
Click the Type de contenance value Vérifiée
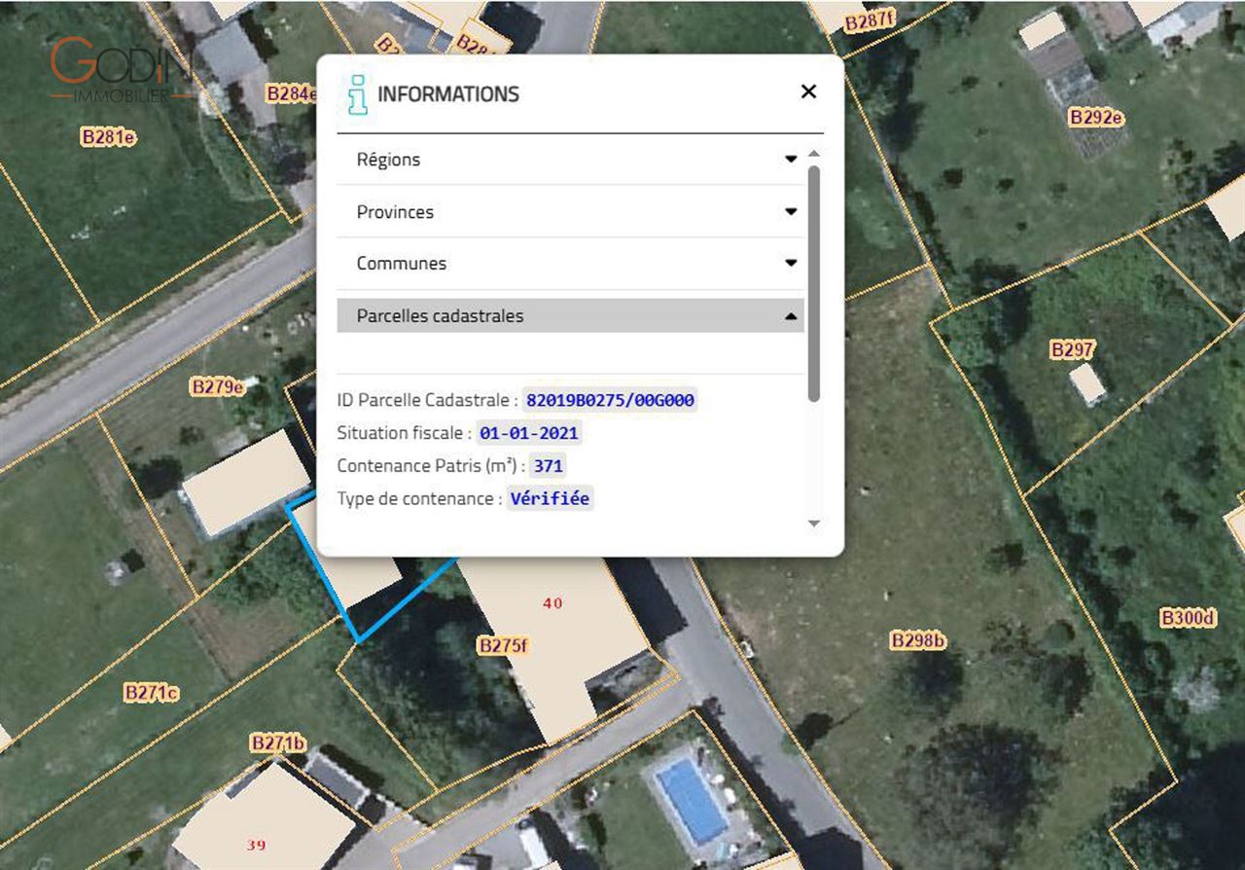[x=550, y=498]
